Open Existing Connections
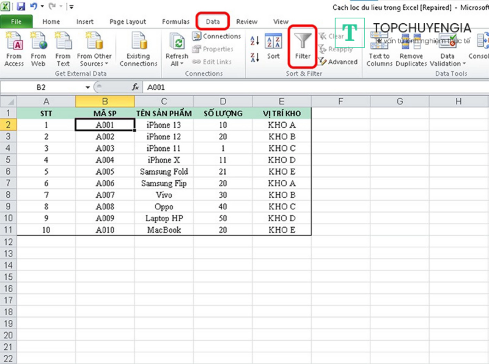Screen dimensions: 489x364 click(138, 49)
